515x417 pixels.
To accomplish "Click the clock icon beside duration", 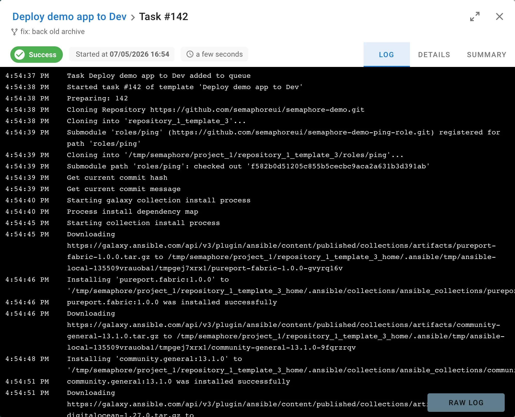I will pos(190,54).
